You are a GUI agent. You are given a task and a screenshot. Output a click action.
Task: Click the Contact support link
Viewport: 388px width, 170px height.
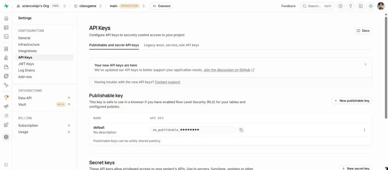[167, 82]
